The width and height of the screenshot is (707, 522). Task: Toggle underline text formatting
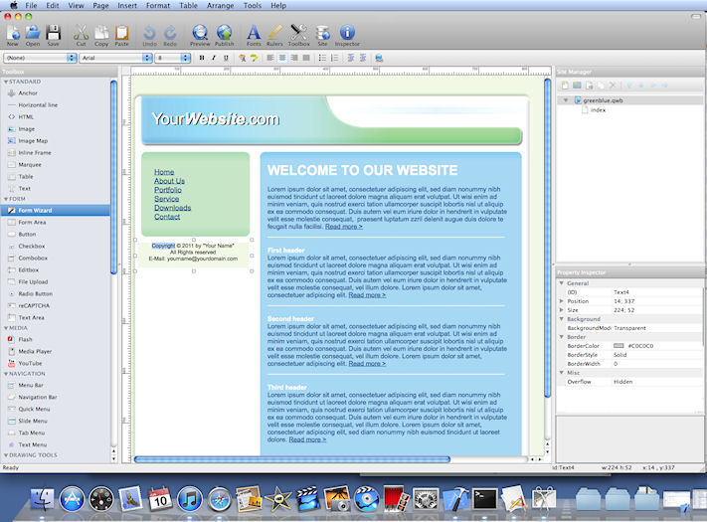point(225,59)
